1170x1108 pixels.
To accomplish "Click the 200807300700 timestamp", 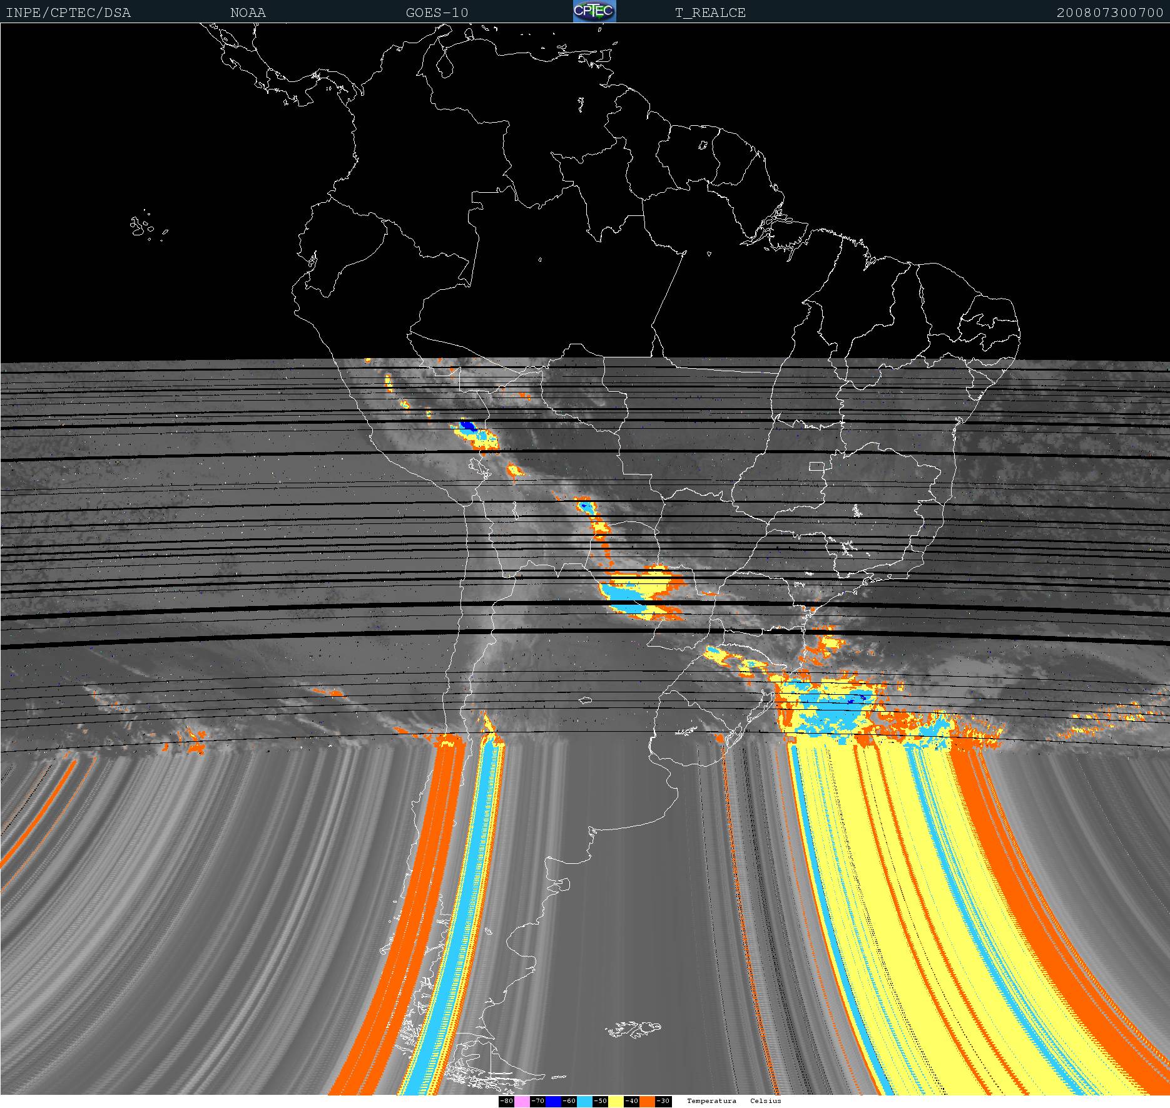I will (x=1110, y=13).
